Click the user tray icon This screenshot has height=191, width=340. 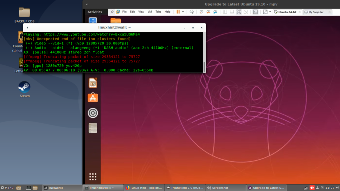[x=317, y=188]
